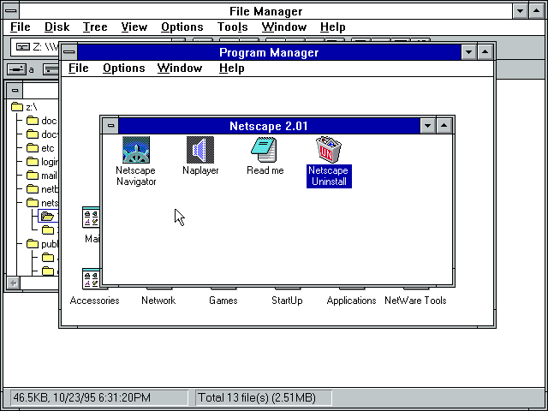Select the Netscape Uninstall trash can icon
This screenshot has height=411, width=548.
[x=329, y=150]
